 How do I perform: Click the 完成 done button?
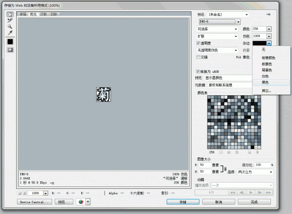[254, 202]
